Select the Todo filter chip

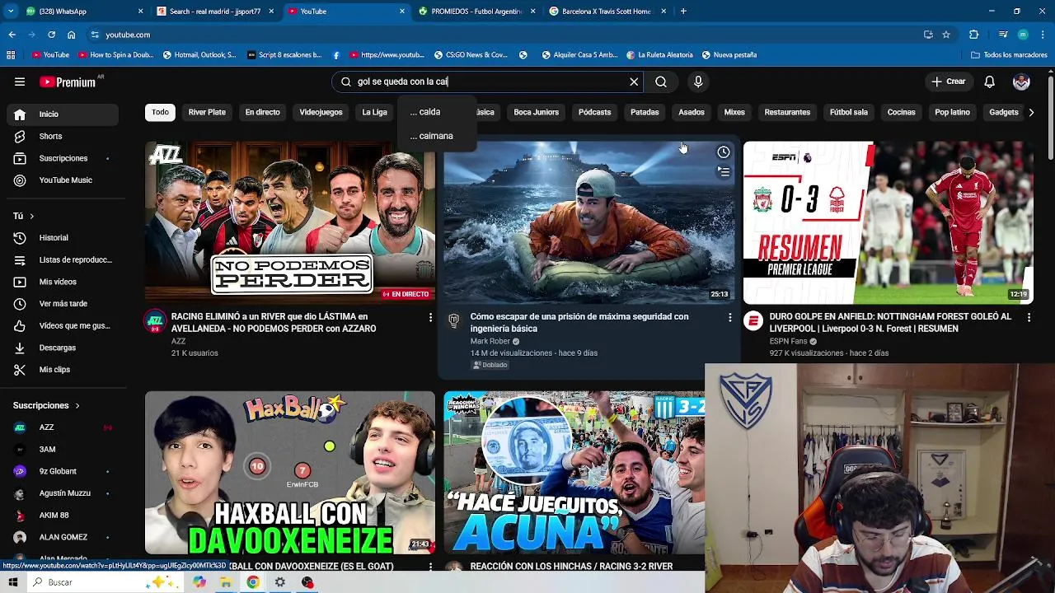[160, 112]
